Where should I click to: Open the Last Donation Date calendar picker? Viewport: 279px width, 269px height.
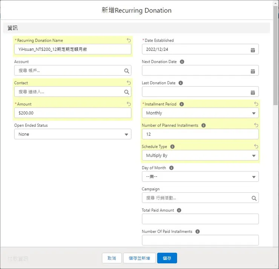click(x=253, y=92)
